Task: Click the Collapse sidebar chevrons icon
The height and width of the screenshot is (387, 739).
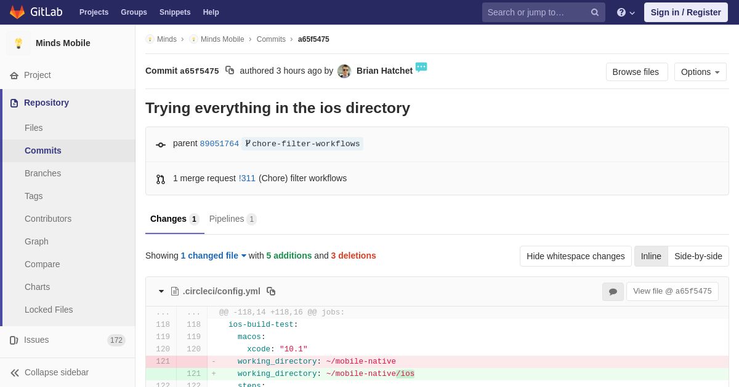Action: 15,373
